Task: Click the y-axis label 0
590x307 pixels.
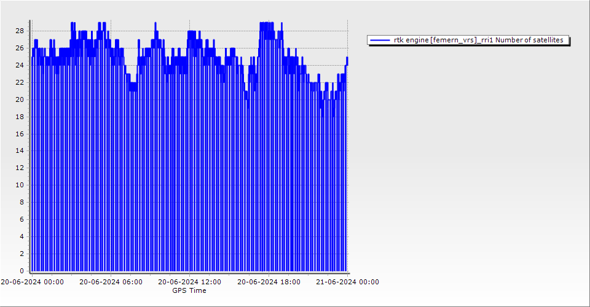Action: [22, 271]
